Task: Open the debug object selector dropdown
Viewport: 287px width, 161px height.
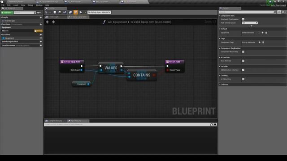Action: tap(99, 12)
